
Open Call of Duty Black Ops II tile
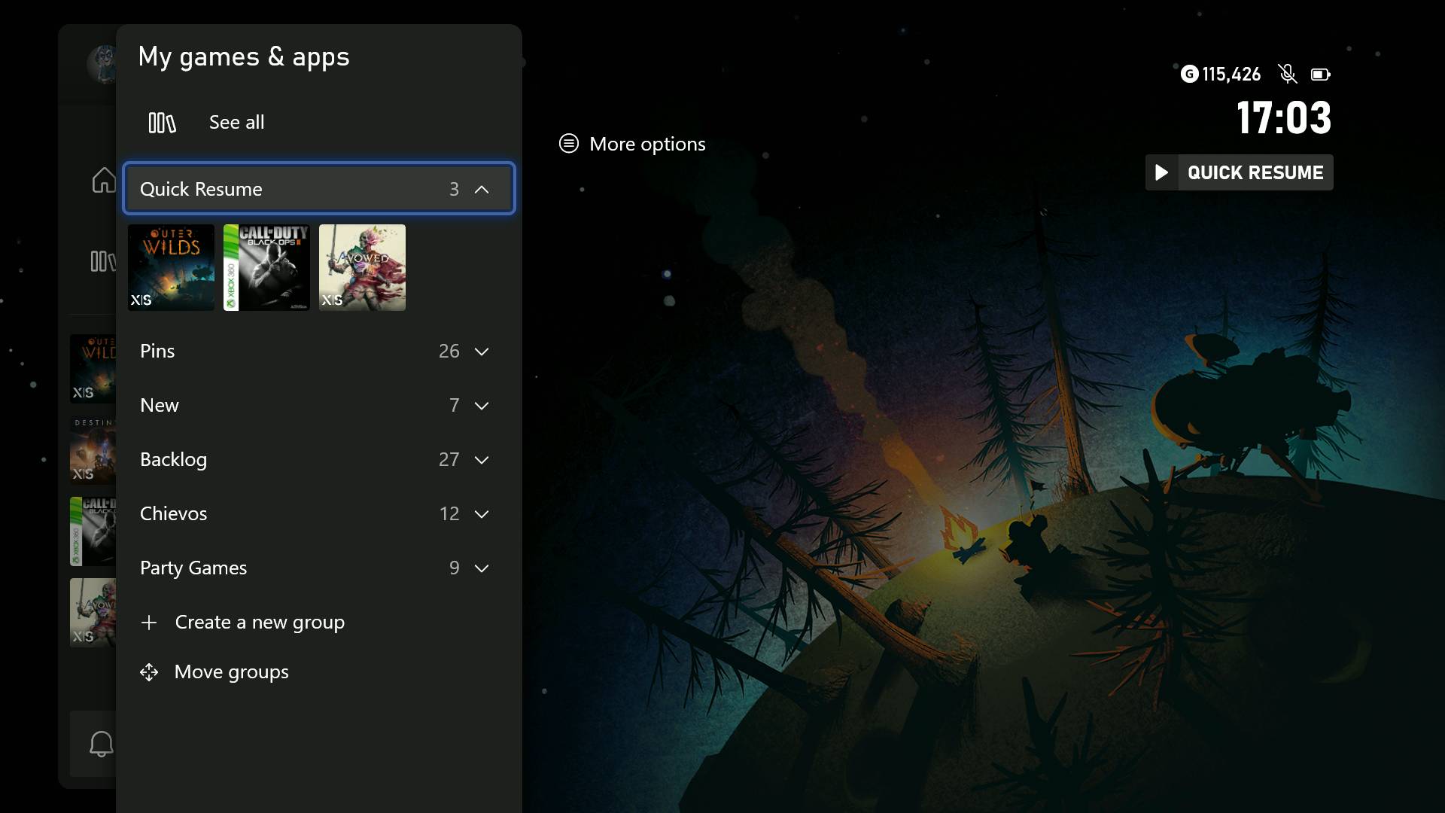click(x=266, y=267)
